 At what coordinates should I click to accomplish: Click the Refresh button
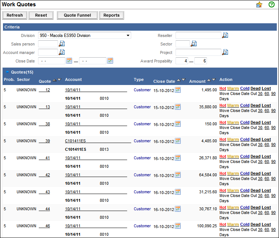15,16
